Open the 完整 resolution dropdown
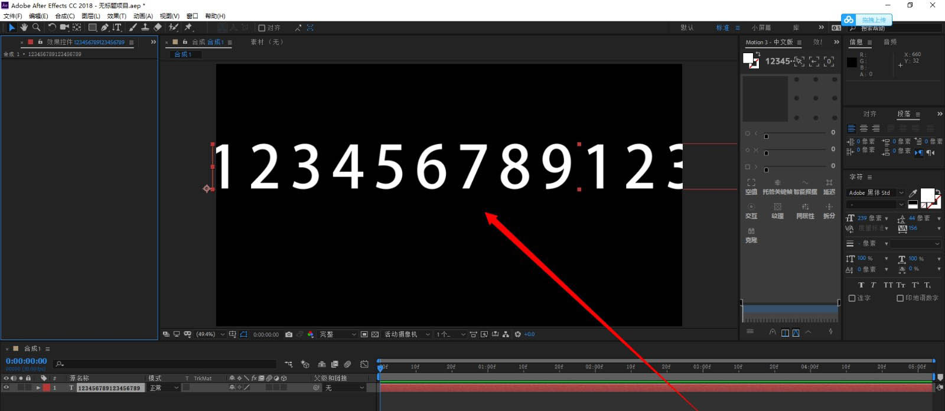Image resolution: width=945 pixels, height=411 pixels. (x=338, y=334)
